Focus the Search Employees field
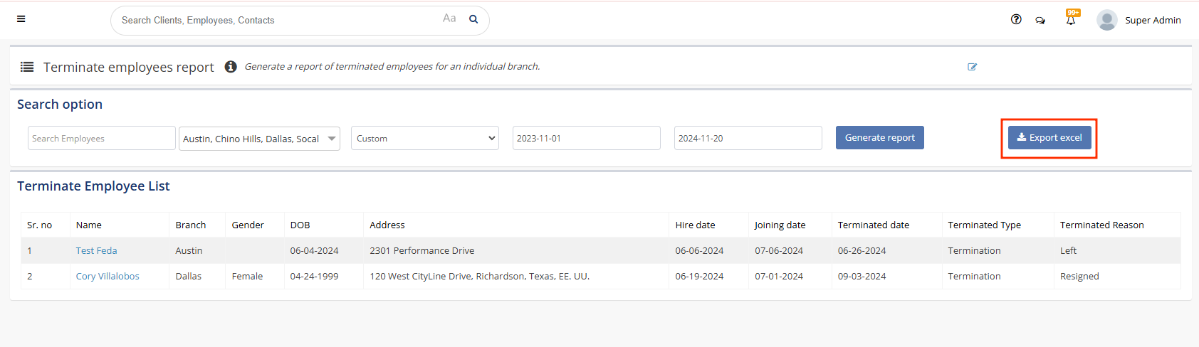 click(102, 139)
